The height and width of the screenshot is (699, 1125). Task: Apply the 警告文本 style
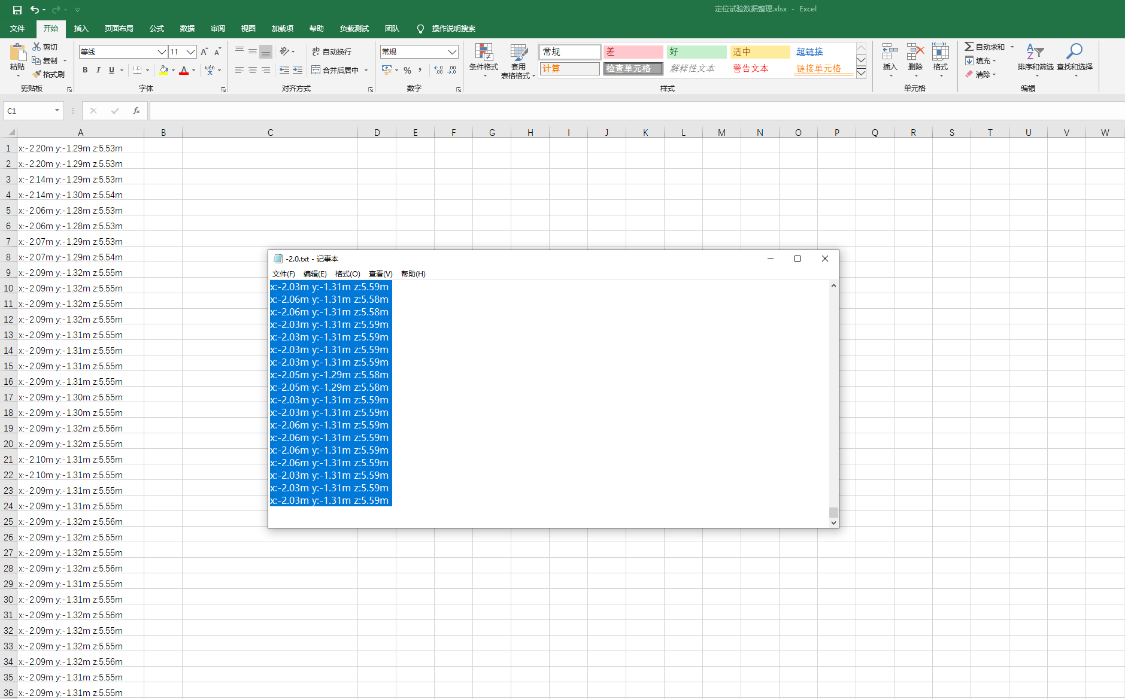(x=760, y=68)
